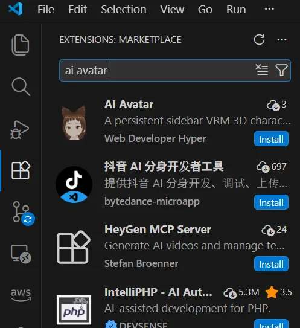Image resolution: width=300 pixels, height=328 pixels.
Task: Open the HeyGen MCP Server title
Action: click(x=158, y=230)
